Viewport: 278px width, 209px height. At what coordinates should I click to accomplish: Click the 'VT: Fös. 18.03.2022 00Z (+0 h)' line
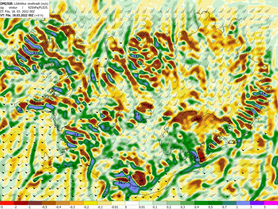(x=22, y=15)
